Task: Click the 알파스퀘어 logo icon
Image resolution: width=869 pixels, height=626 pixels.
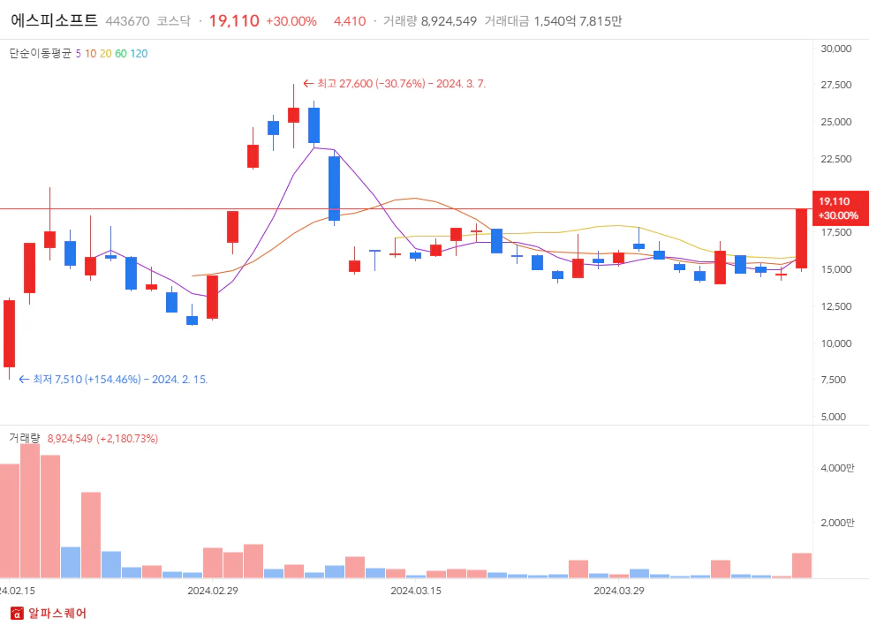Action: point(17,614)
